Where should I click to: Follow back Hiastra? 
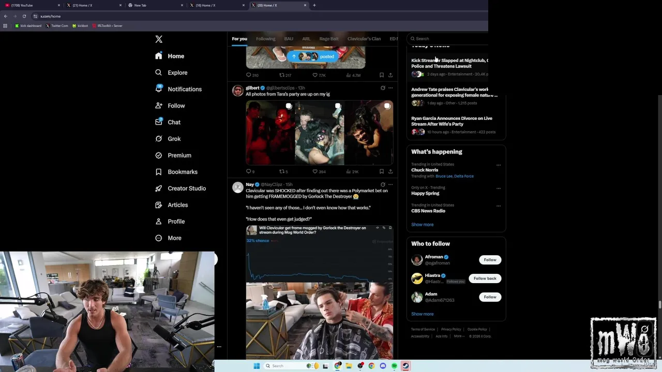[x=485, y=278]
